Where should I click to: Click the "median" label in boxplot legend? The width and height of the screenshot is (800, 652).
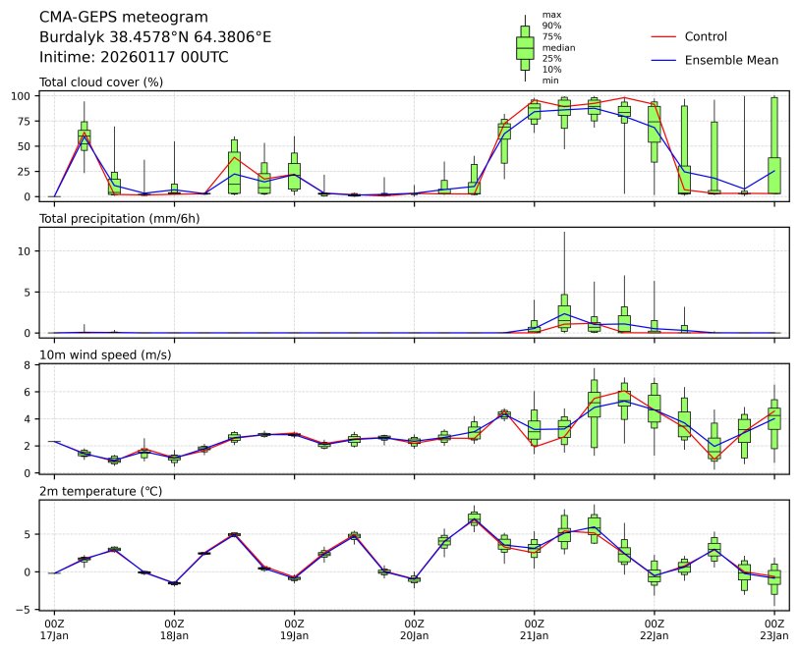[x=558, y=47]
